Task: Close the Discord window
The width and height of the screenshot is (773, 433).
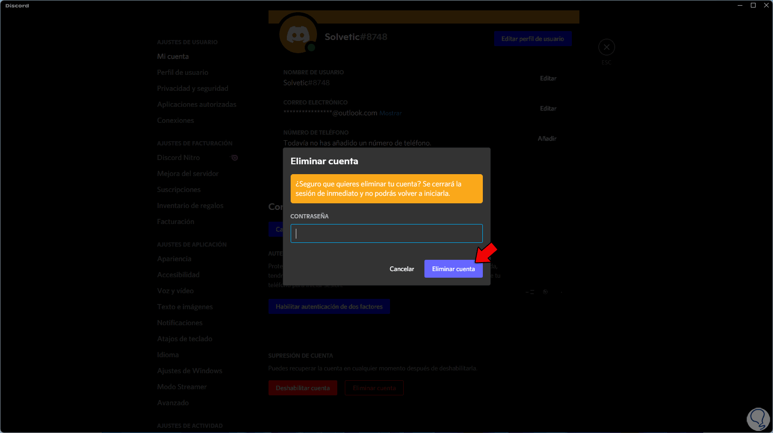Action: click(766, 5)
